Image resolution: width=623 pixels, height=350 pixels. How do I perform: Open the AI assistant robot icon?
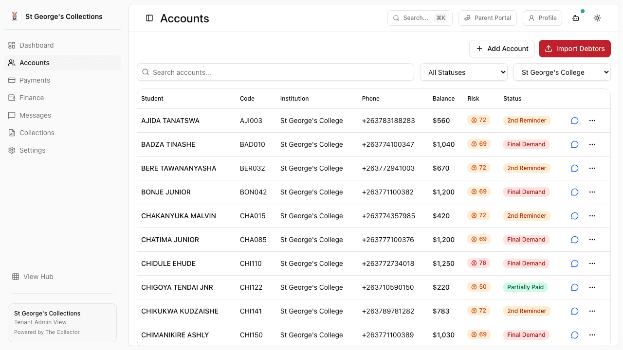click(575, 17)
